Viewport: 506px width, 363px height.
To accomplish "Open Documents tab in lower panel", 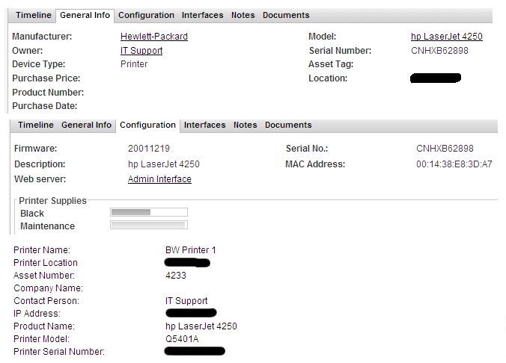I will point(288,125).
